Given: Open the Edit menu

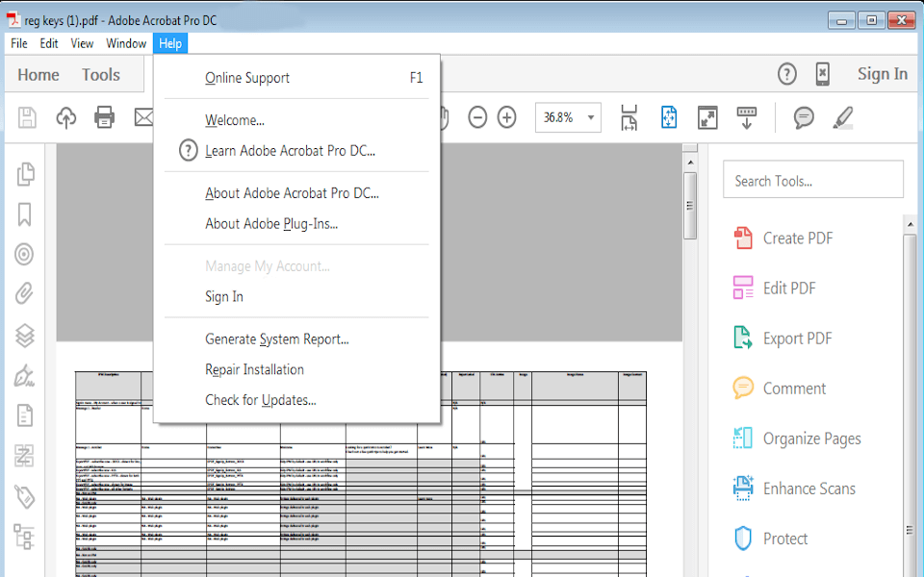Looking at the screenshot, I should pos(49,43).
